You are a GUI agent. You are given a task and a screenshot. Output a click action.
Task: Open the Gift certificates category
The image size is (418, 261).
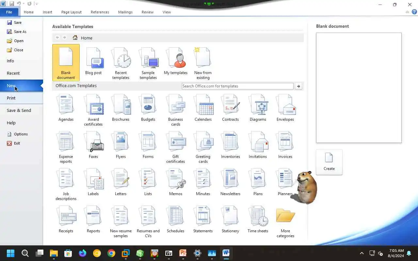click(x=176, y=147)
